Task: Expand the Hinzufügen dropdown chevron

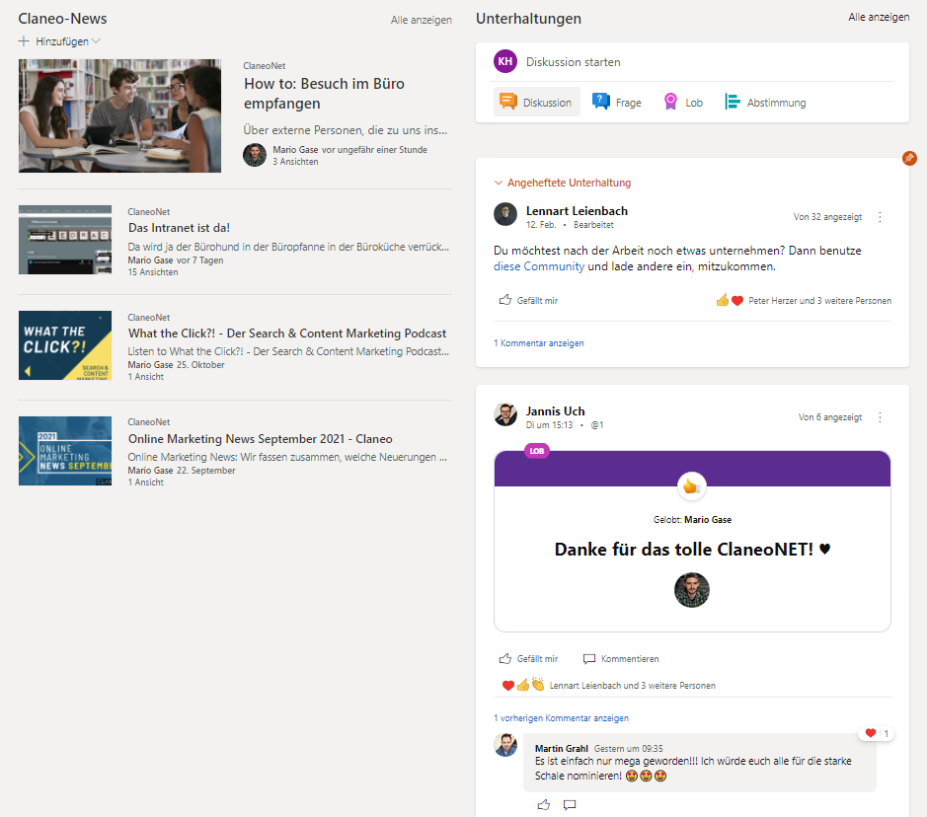Action: tap(96, 41)
